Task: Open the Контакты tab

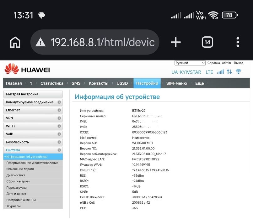Action: pos(99,83)
